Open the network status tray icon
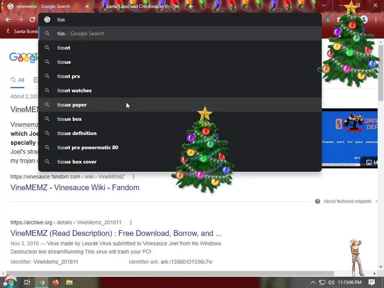This screenshot has width=384, height=288. tap(322, 282)
